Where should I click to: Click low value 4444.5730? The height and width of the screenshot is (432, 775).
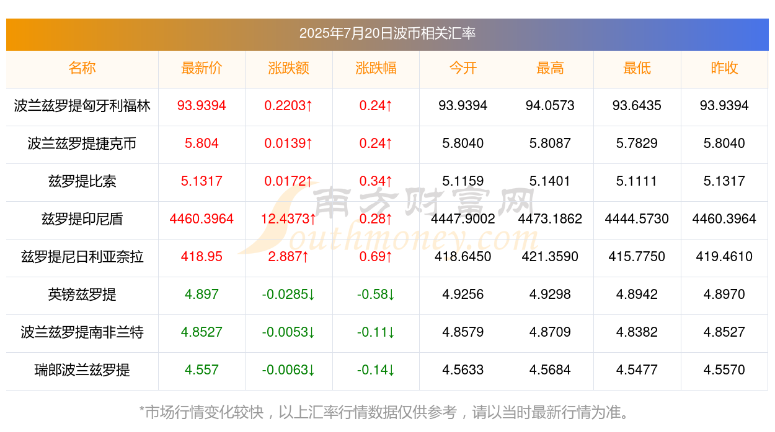(x=637, y=219)
